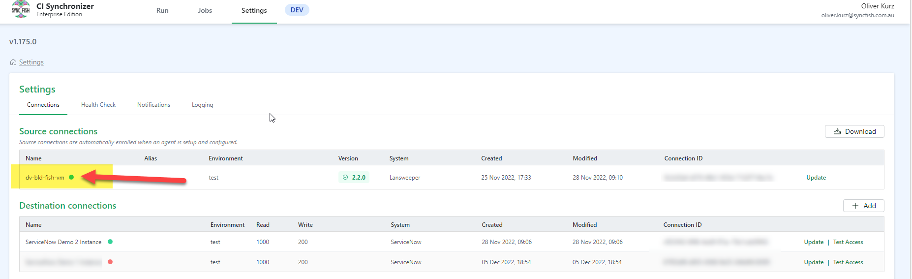Viewport: 912px width, 279px height.
Task: Click the 2.2.0 version badge
Action: click(354, 177)
